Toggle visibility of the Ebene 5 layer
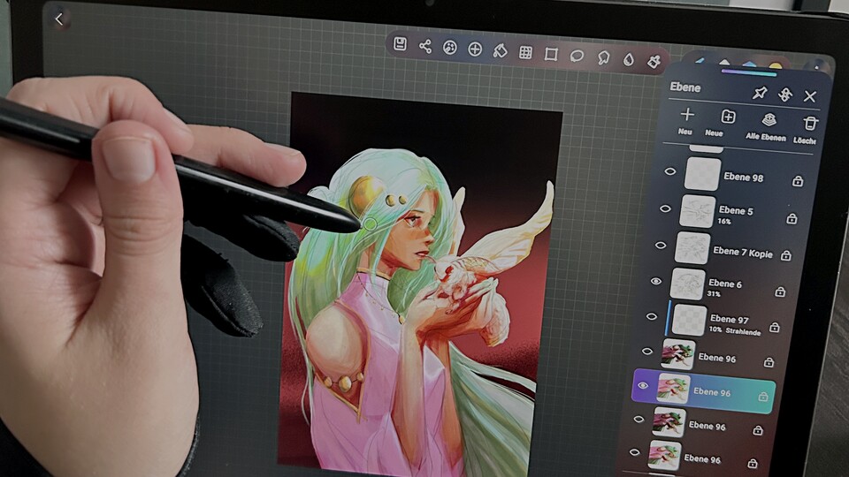The image size is (849, 477). coord(665,208)
